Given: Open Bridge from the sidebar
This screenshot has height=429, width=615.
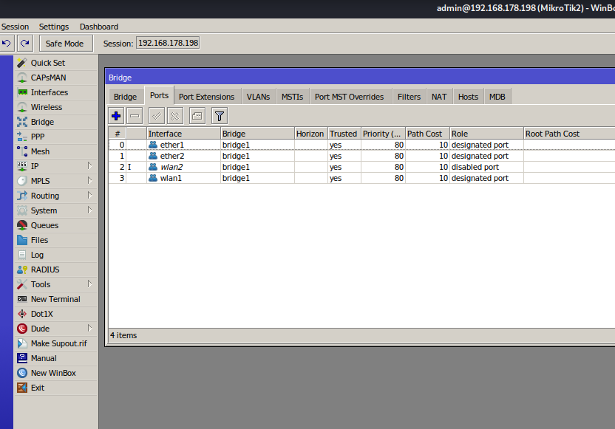Looking at the screenshot, I should tap(55, 122).
